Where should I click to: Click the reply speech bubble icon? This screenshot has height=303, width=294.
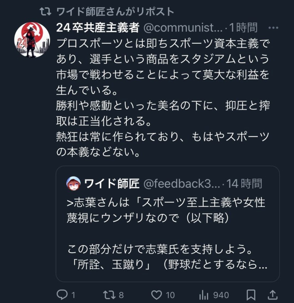(x=62, y=295)
